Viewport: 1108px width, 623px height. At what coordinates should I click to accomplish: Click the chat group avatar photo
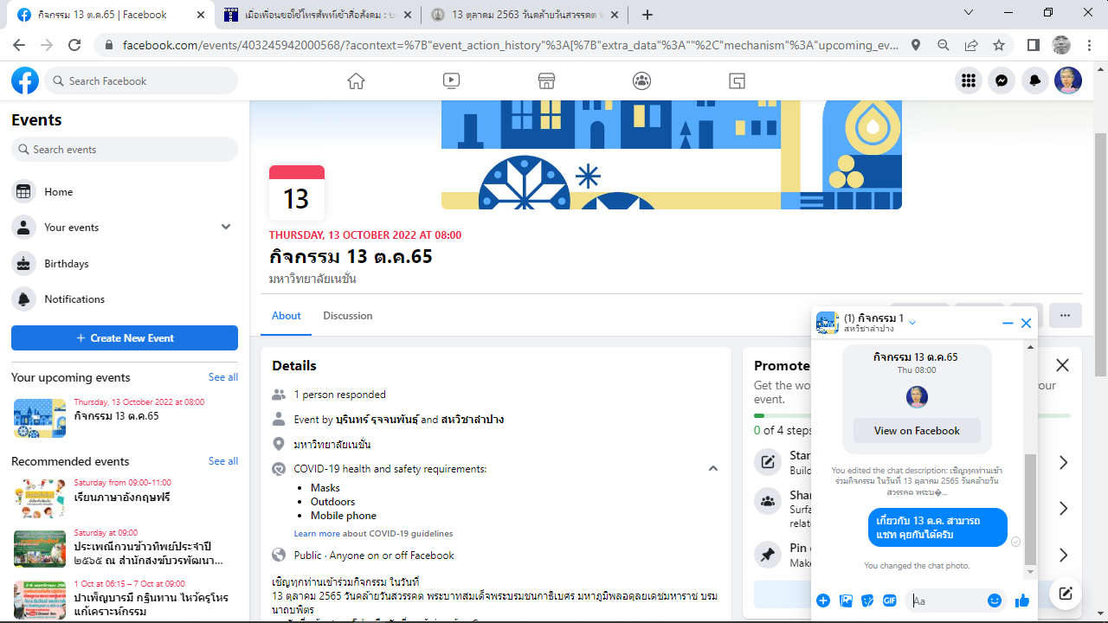click(828, 323)
